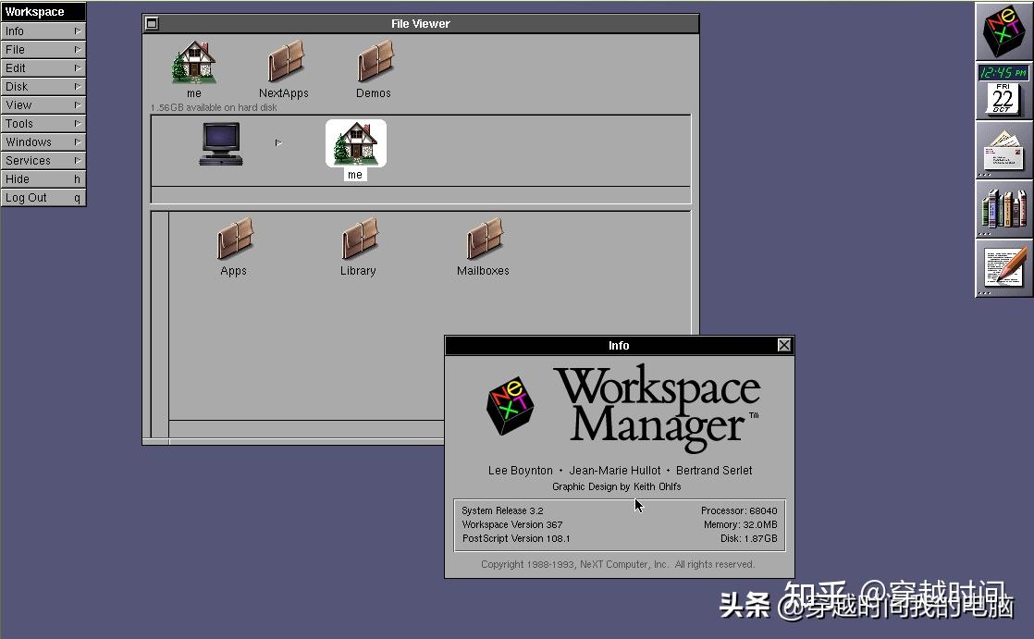
Task: Select the Library folder icon
Action: point(359,247)
